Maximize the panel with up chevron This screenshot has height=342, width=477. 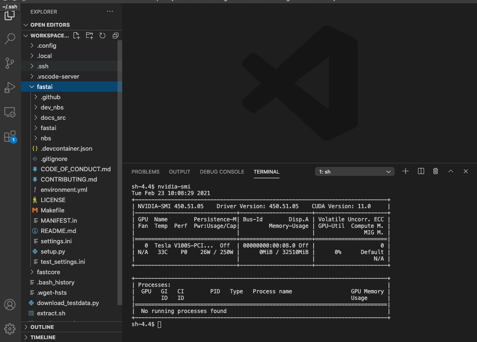451,171
